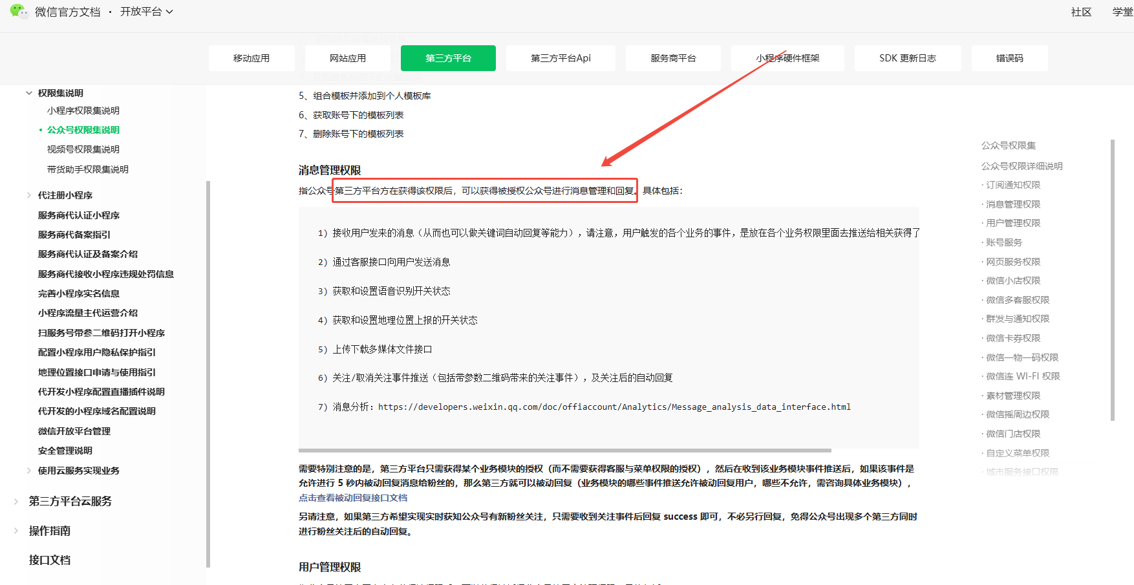Open the SDK 更新日志 tab
This screenshot has width=1134, height=585.
[908, 58]
